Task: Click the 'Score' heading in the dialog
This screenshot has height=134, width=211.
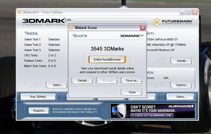Action: point(80,36)
